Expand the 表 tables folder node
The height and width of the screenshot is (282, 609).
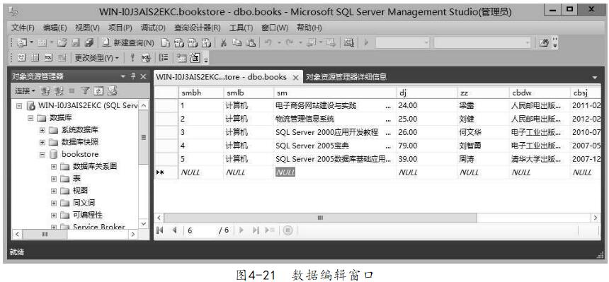[x=54, y=178]
